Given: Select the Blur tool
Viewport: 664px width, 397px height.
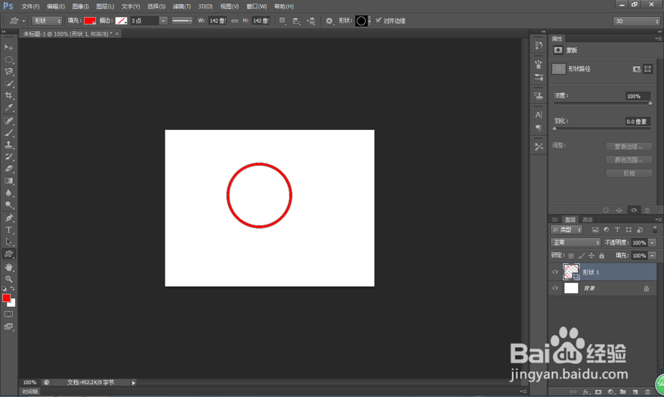Looking at the screenshot, I should [x=9, y=193].
